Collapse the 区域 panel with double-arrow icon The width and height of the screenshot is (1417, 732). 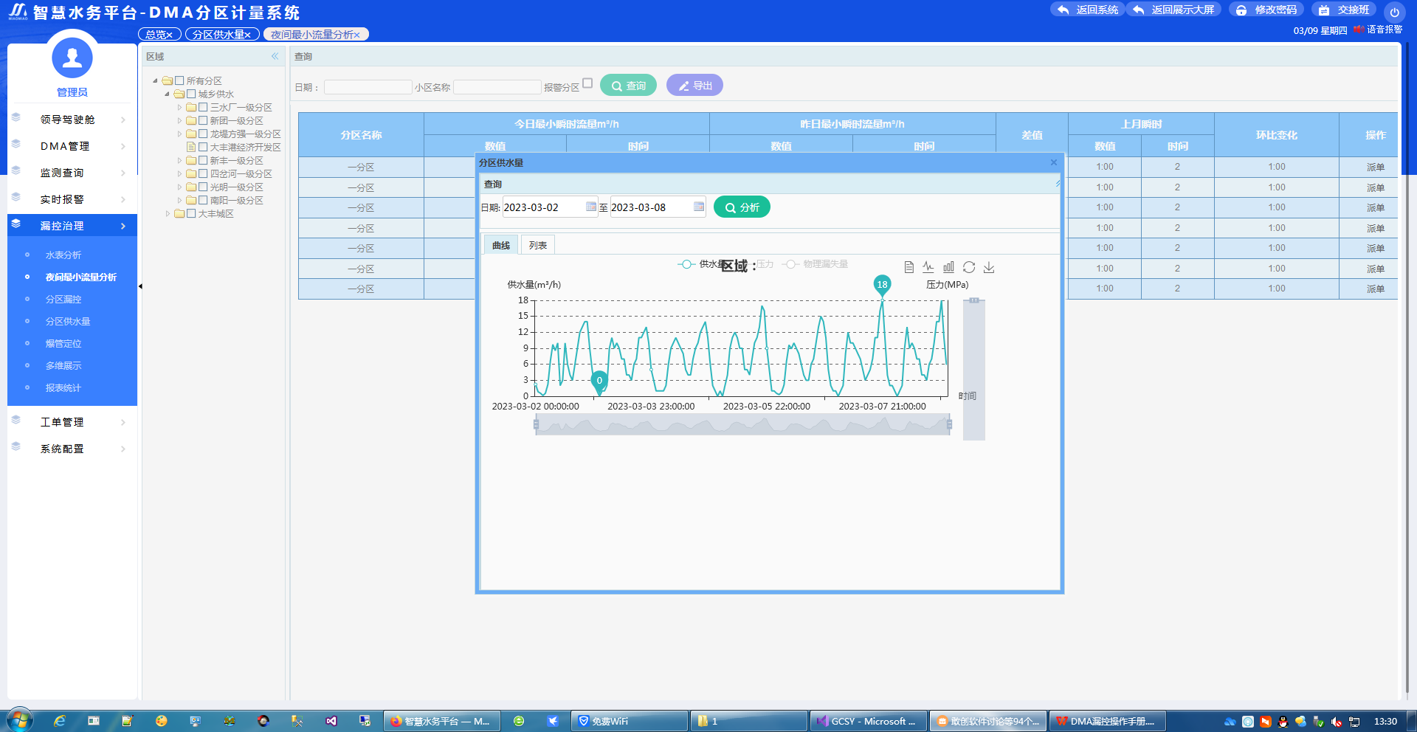(275, 56)
